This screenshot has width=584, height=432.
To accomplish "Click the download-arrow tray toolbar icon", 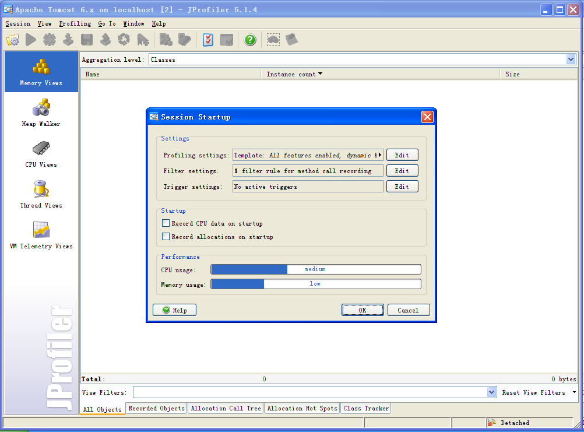I will coord(68,40).
